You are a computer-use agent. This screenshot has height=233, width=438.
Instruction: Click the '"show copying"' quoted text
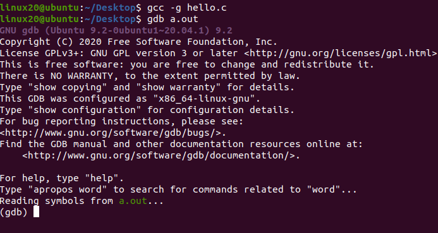point(68,87)
